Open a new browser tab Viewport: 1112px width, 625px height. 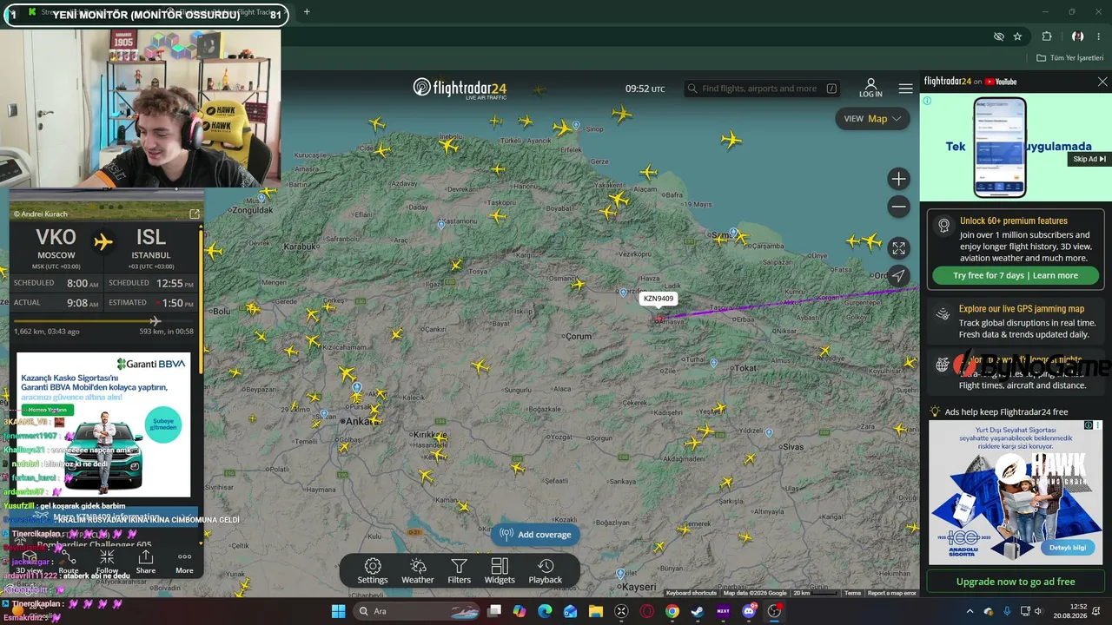click(x=307, y=12)
